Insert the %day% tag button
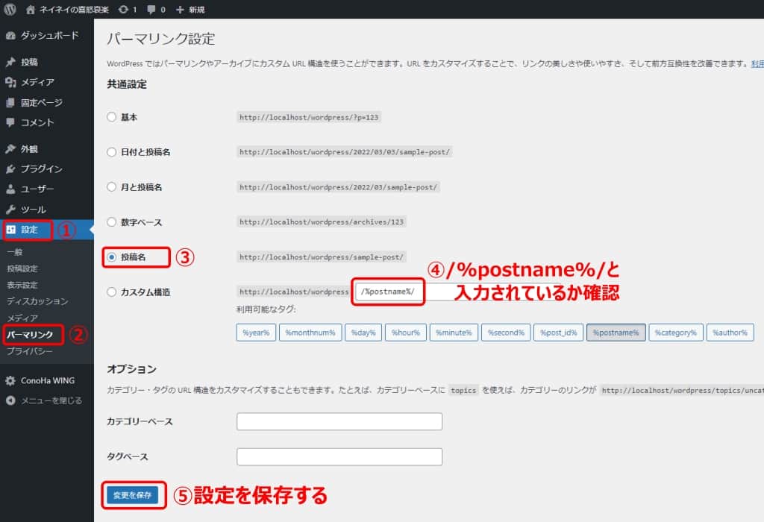This screenshot has height=522, width=764. coord(363,333)
